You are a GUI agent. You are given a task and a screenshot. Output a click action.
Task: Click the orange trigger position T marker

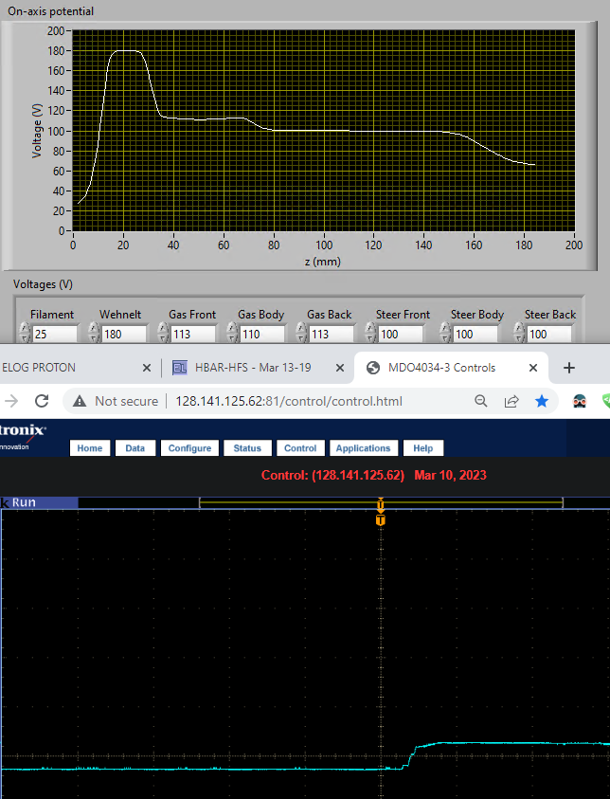coord(381,519)
